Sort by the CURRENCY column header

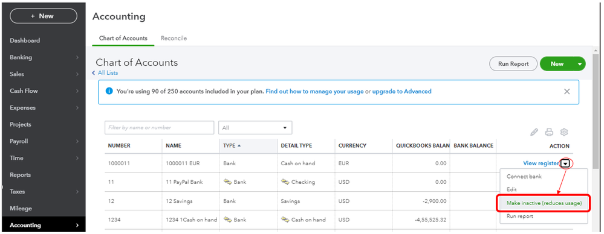tap(352, 145)
